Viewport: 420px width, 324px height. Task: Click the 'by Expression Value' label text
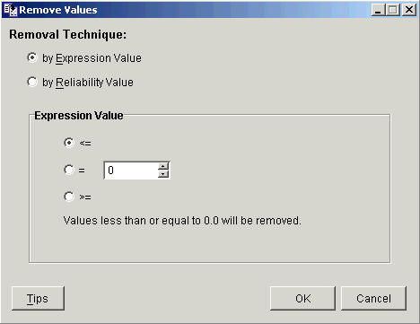tap(92, 58)
